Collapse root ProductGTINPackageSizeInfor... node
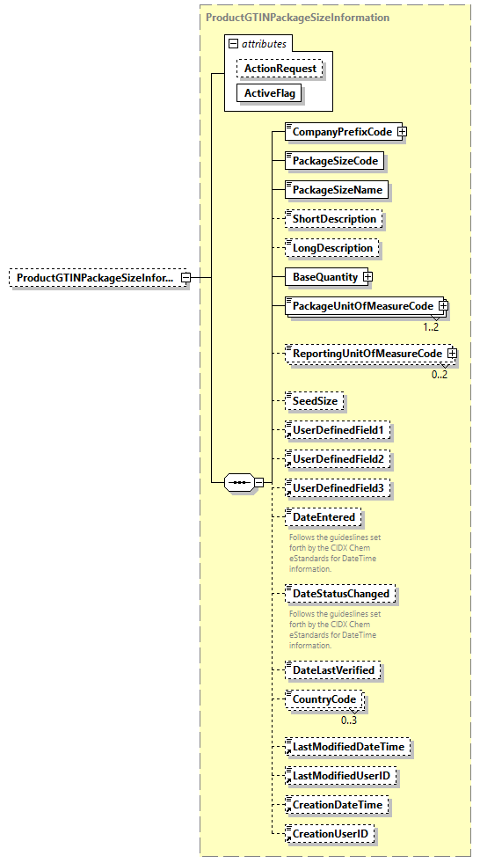This screenshot has width=480, height=863. (x=185, y=278)
